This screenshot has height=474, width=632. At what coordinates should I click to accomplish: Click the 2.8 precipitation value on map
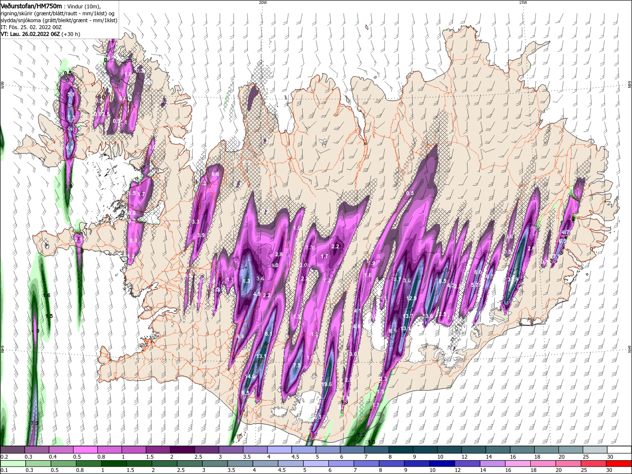pyautogui.click(x=278, y=254)
